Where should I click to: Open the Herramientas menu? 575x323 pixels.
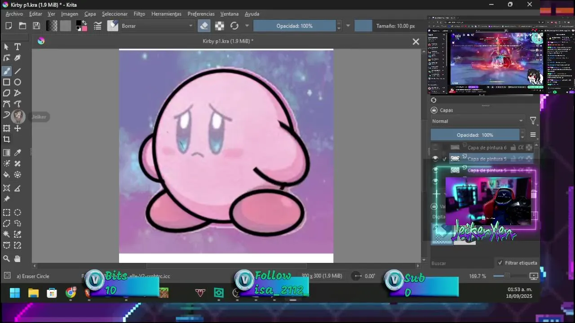point(166,14)
